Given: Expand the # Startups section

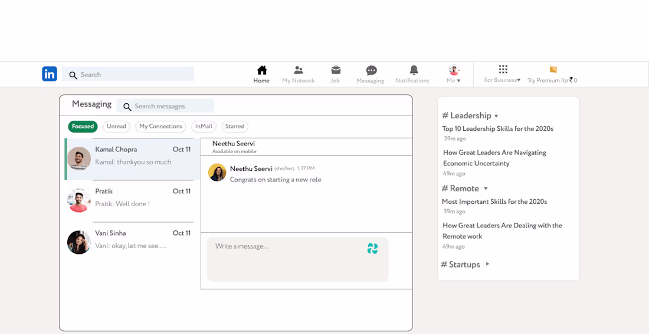Looking at the screenshot, I should (x=487, y=264).
